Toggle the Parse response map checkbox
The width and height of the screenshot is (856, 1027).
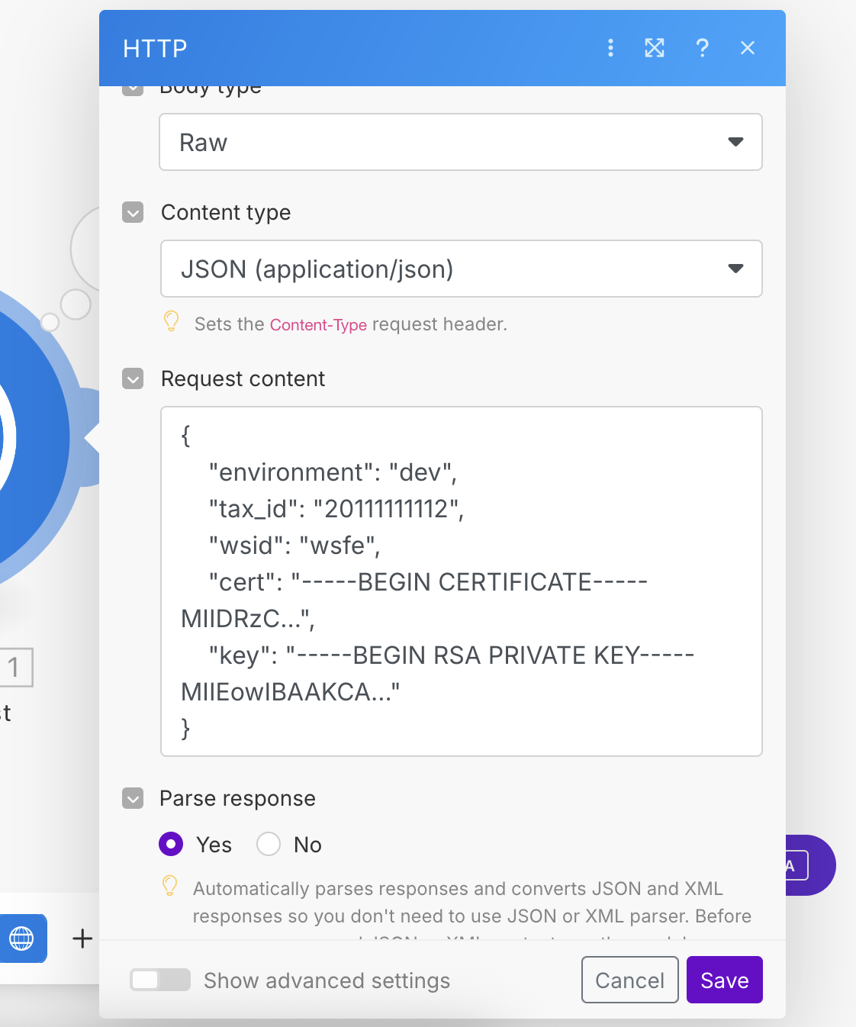click(x=133, y=798)
